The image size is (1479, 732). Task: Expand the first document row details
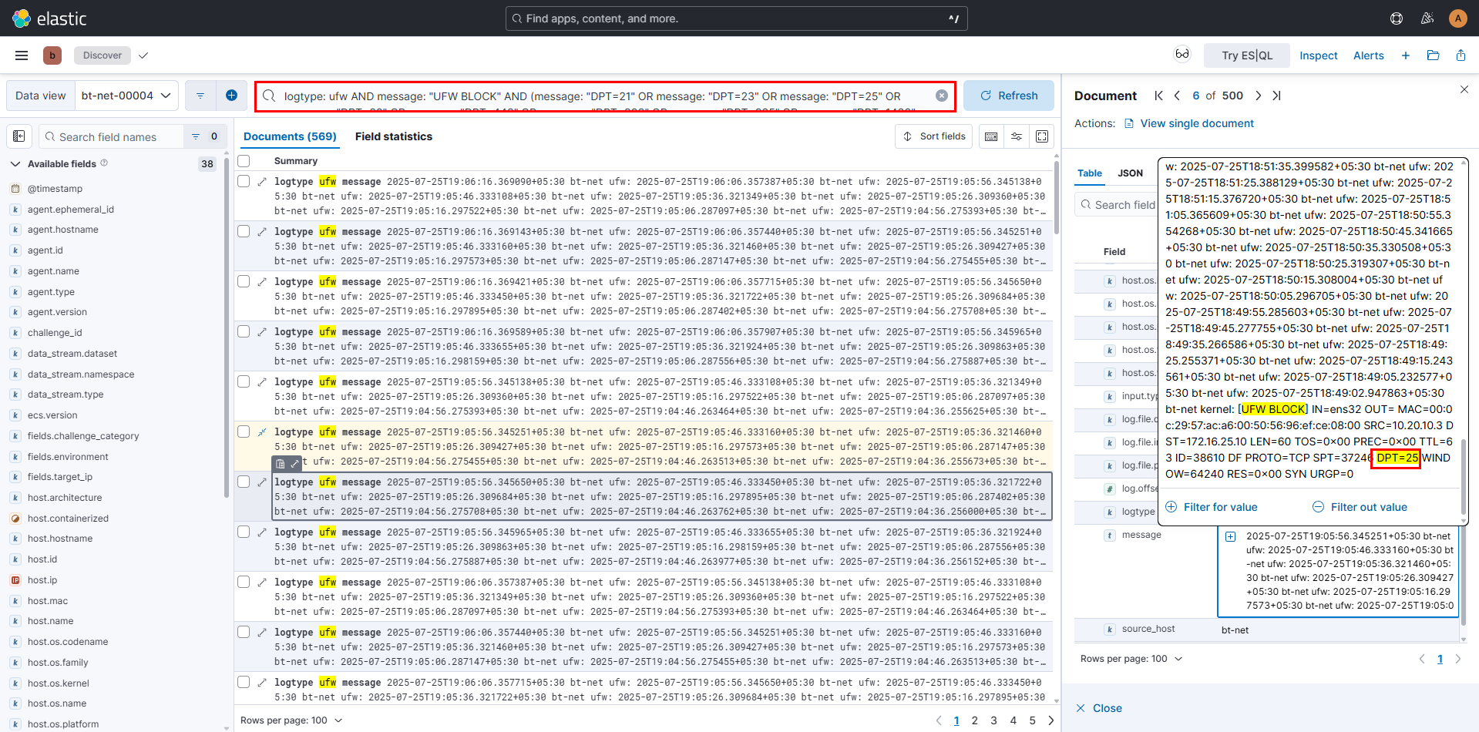coord(262,182)
